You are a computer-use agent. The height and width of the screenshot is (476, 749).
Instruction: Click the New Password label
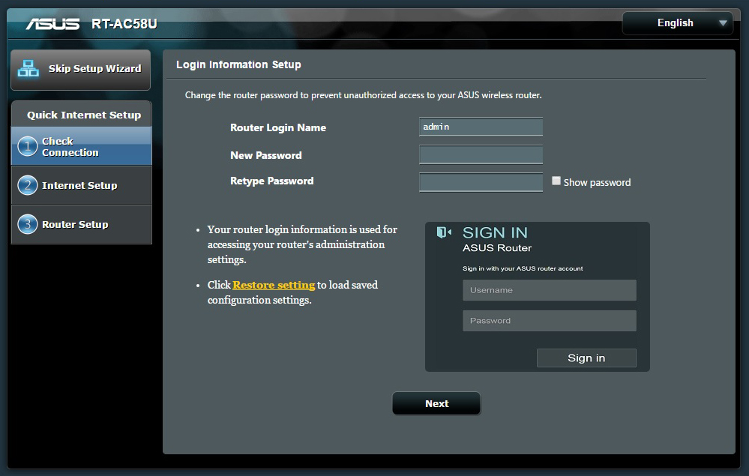266,155
